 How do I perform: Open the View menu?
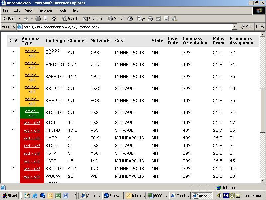click(x=29, y=10)
